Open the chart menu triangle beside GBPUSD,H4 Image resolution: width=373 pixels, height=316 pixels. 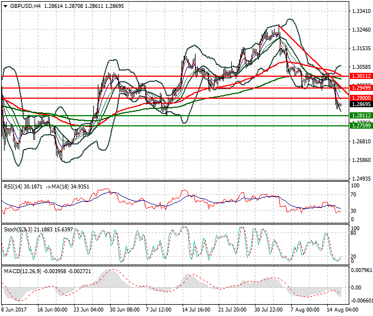pyautogui.click(x=5, y=6)
